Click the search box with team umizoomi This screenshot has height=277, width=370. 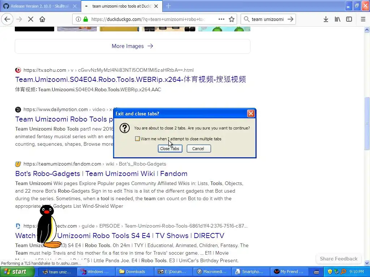268,19
